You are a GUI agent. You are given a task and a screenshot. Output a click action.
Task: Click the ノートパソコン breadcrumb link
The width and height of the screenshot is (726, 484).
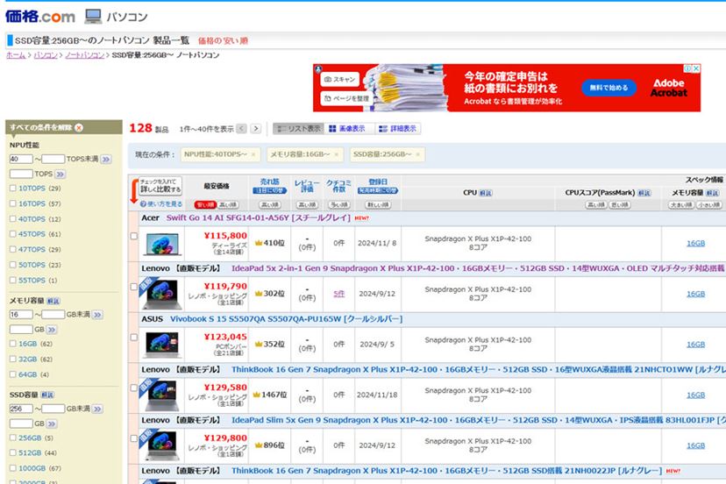[85, 55]
